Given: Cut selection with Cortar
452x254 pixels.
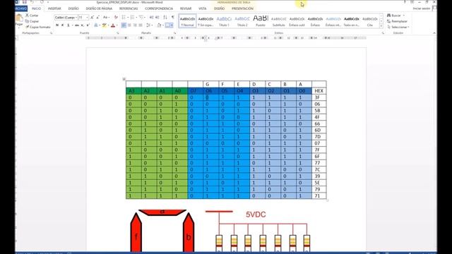Looking at the screenshot, I should tap(32, 16).
